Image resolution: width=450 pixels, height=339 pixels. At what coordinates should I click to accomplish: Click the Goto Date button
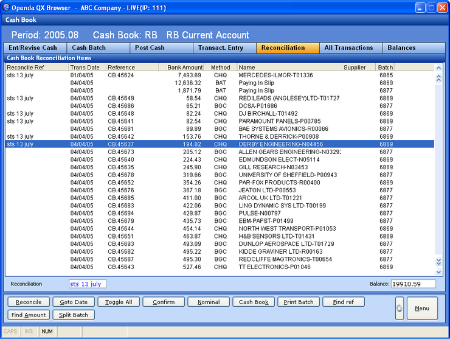[x=74, y=302]
